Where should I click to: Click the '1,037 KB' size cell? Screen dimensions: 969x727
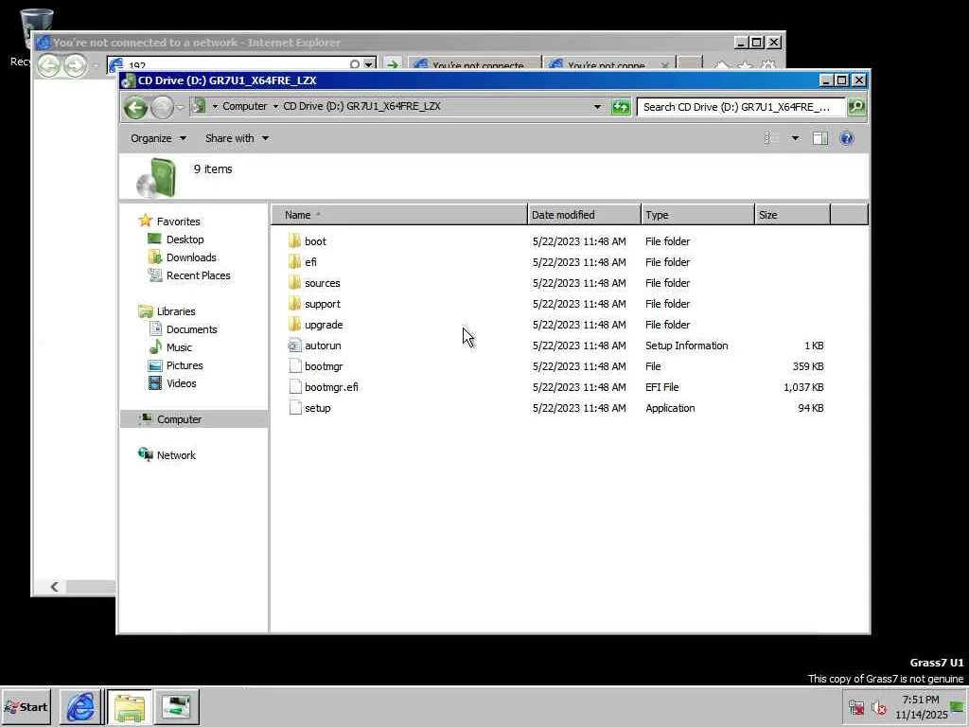tap(803, 387)
